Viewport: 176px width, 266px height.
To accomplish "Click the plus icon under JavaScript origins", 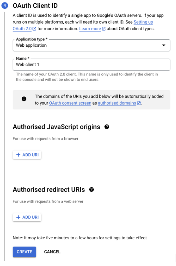I will tap(18, 155).
